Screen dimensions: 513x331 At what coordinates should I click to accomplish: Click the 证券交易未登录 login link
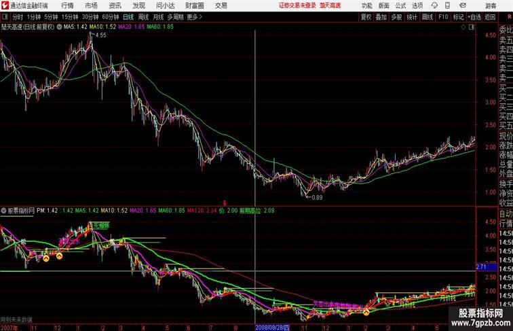(x=297, y=5)
